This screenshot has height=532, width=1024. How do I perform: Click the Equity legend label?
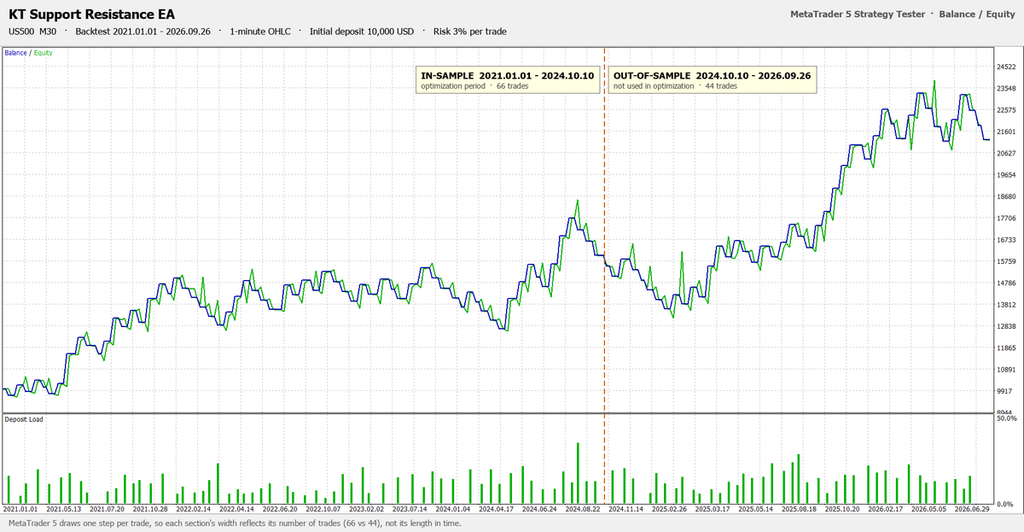click(43, 53)
